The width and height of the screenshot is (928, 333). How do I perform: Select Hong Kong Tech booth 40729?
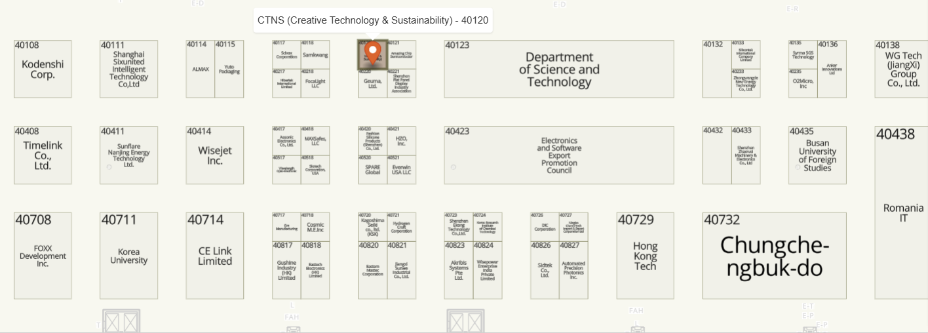point(645,256)
